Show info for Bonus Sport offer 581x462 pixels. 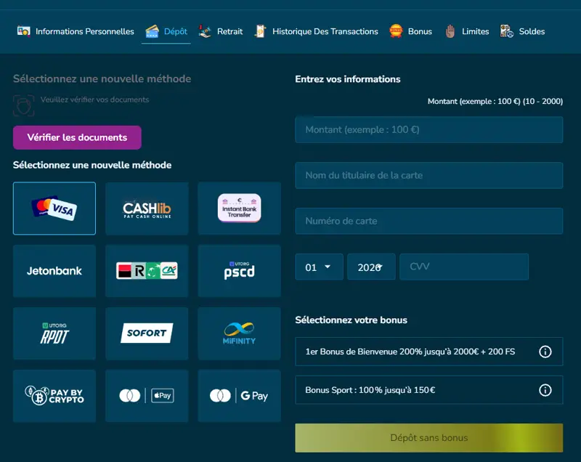point(545,390)
